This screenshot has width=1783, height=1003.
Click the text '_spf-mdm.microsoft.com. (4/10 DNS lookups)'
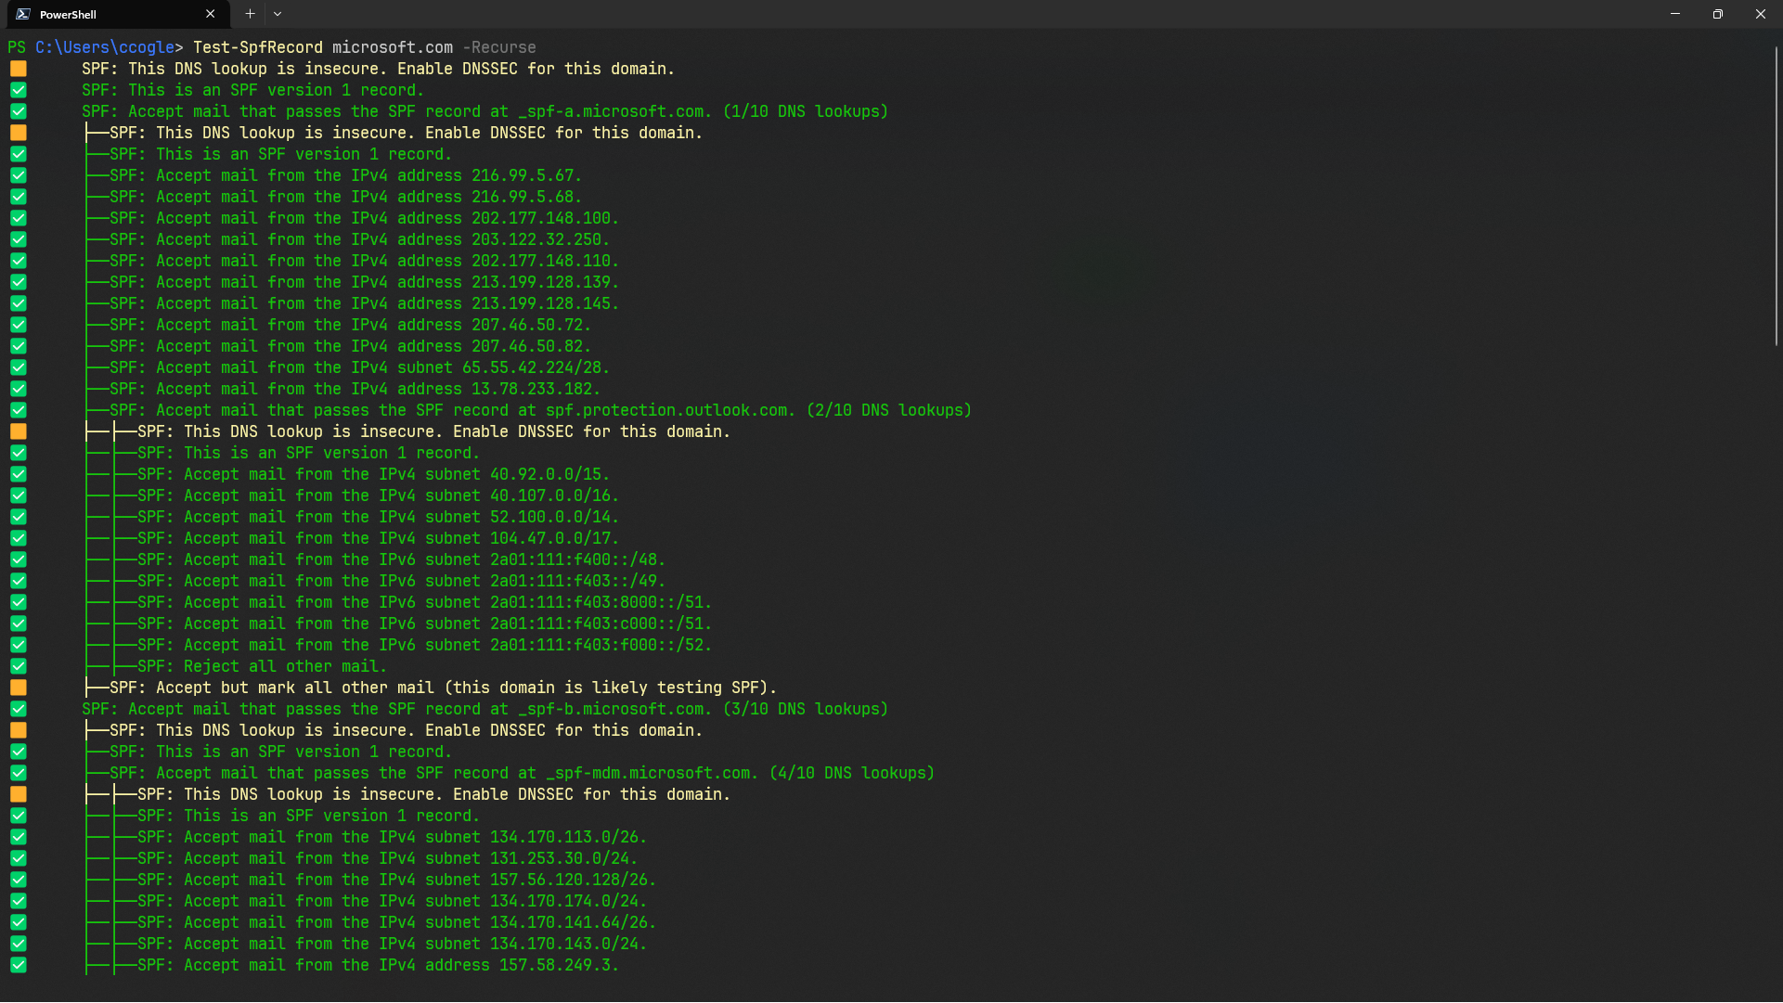pos(740,773)
